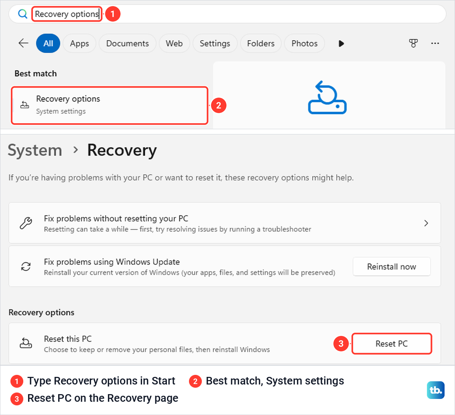Click the Recovery page title
455x415 pixels.
122,151
